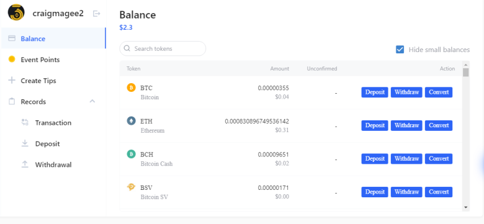
Task: Withdraw from the ETH balance
Action: tap(406, 125)
